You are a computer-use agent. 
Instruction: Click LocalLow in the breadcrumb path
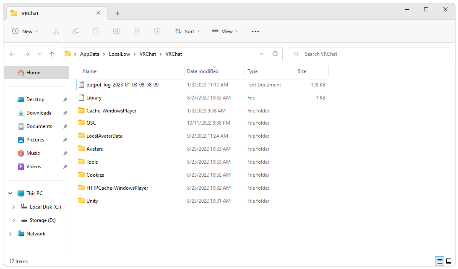pos(120,54)
